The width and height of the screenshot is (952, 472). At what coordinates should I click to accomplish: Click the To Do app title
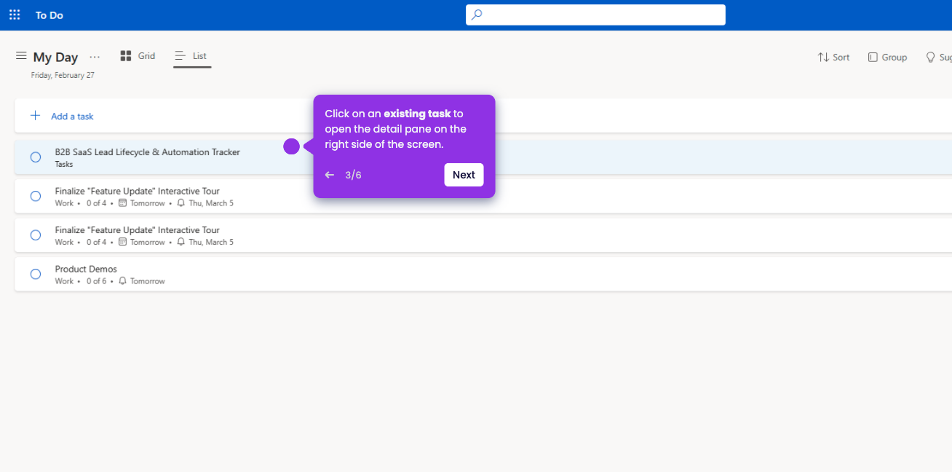coord(49,15)
